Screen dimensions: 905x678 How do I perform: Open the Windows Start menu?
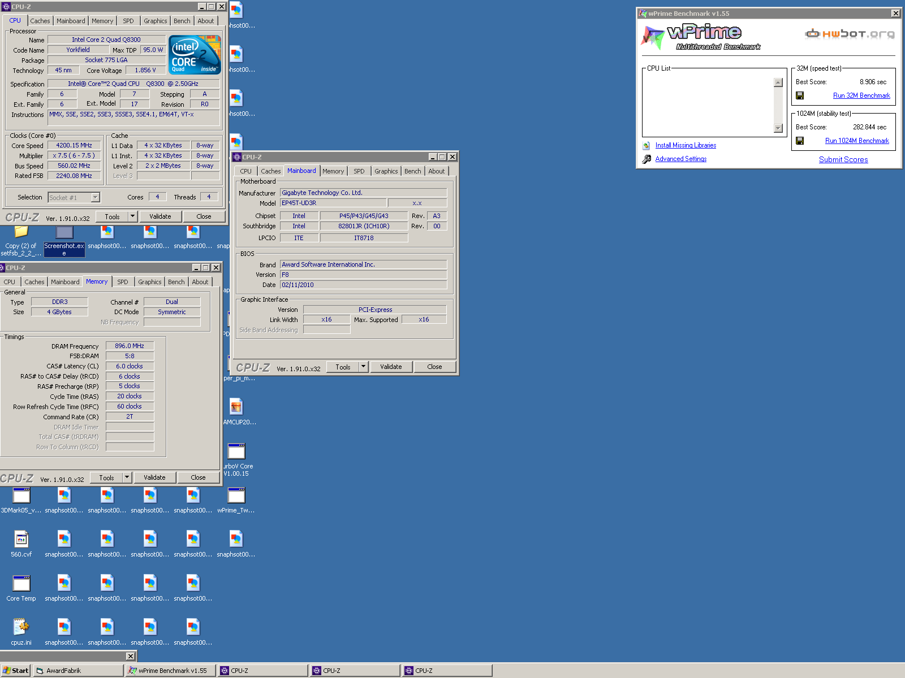[15, 671]
